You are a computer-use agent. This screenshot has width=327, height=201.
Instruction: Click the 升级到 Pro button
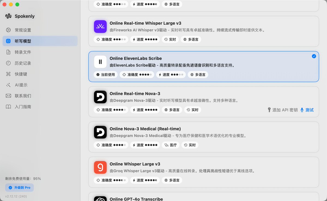pyautogui.click(x=19, y=188)
